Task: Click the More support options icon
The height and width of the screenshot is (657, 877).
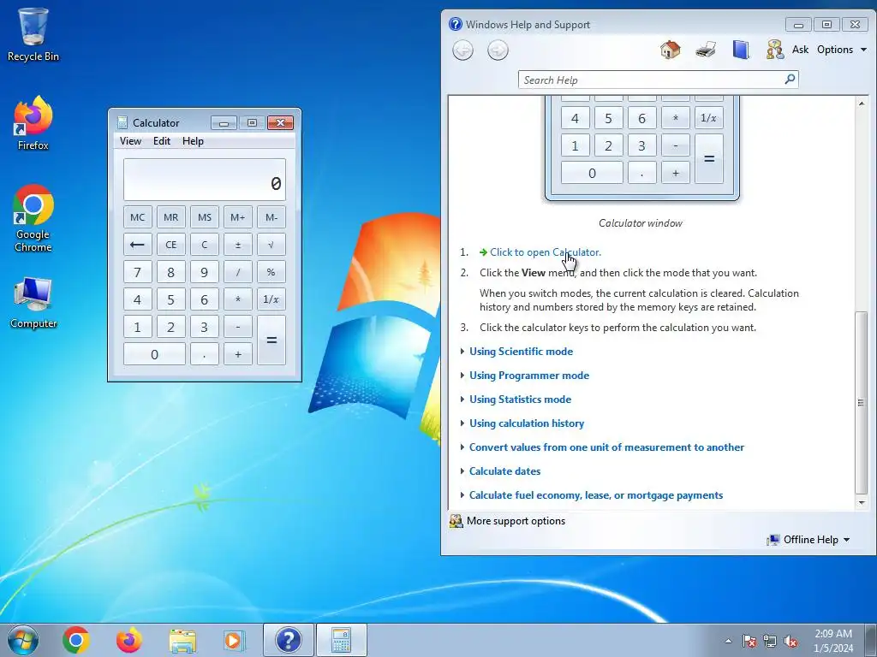Action: point(456,521)
